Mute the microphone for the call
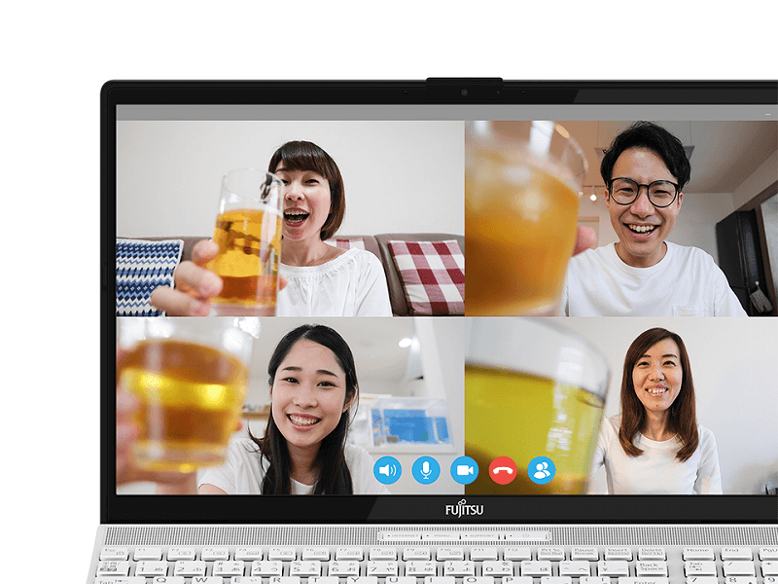Viewport: 778px width, 584px height. tap(428, 470)
